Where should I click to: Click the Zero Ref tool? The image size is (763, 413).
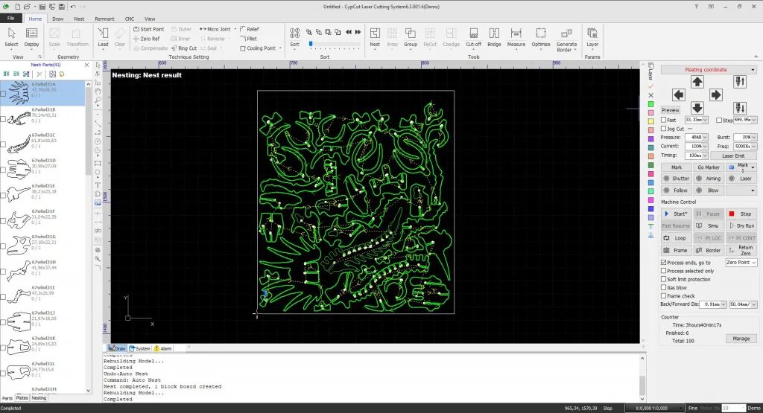click(x=147, y=39)
